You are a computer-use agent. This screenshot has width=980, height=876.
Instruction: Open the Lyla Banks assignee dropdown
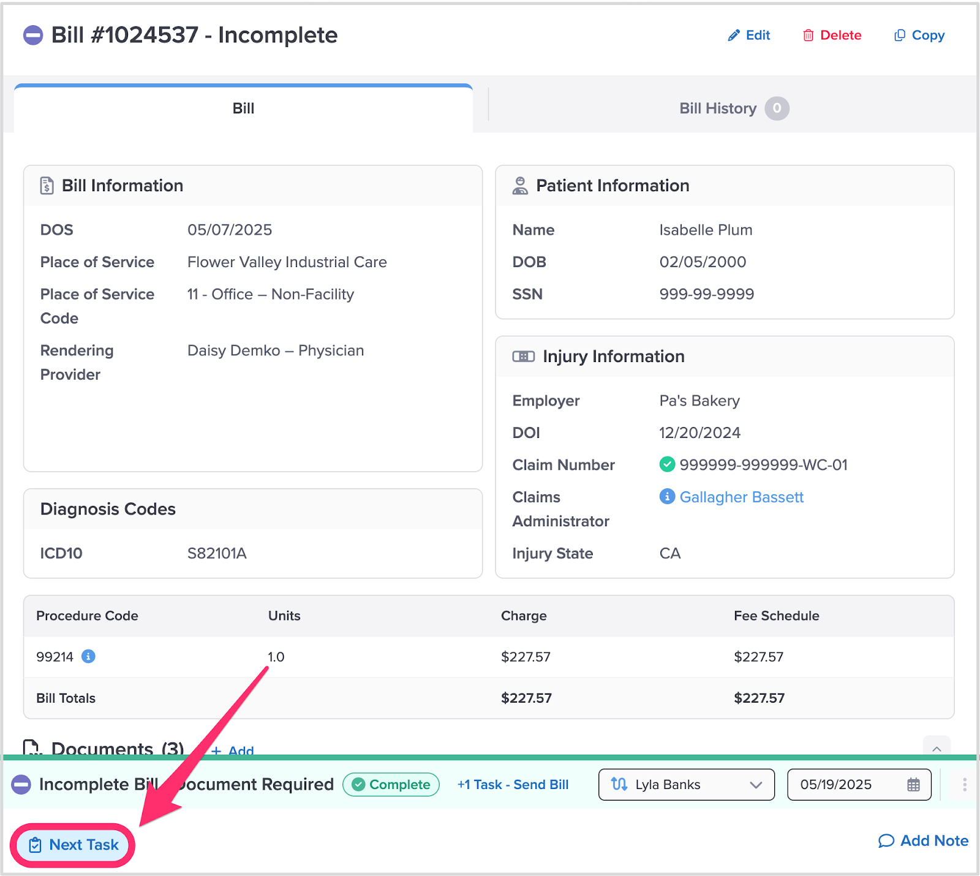pyautogui.click(x=686, y=785)
